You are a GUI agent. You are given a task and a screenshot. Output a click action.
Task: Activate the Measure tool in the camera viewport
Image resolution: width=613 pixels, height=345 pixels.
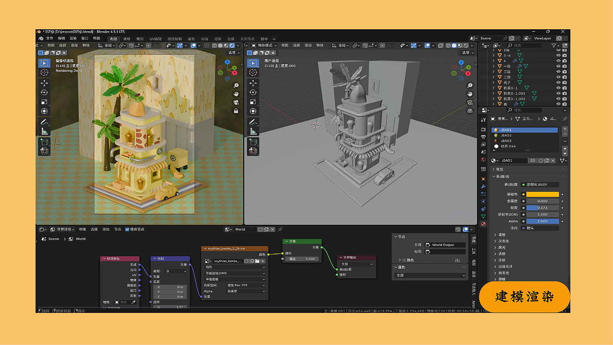[x=44, y=132]
